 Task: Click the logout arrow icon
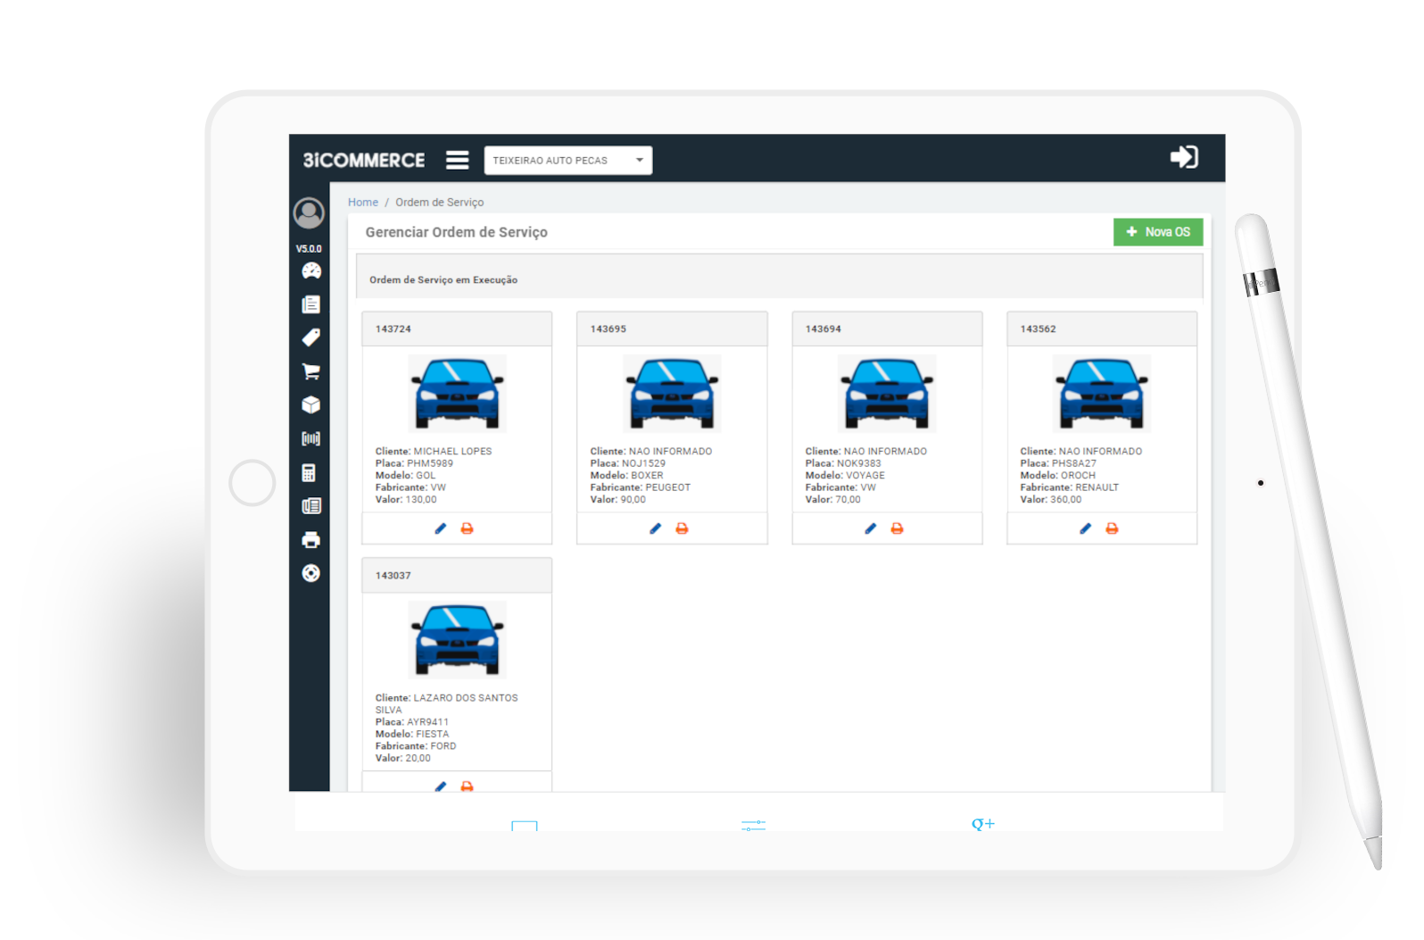pyautogui.click(x=1184, y=157)
